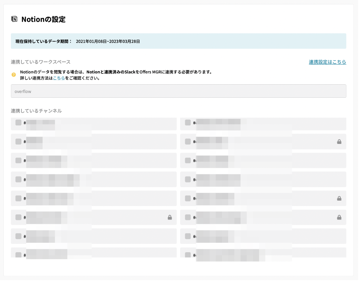Select the date range 2021年01月08日~2023年03月28日 text

point(109,42)
